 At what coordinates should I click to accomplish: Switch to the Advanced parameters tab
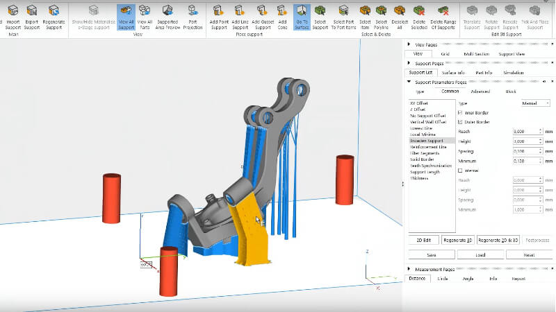point(480,92)
